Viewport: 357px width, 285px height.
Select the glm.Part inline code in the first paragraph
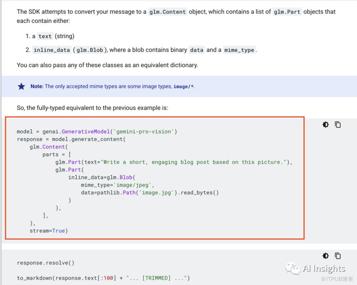click(x=287, y=12)
